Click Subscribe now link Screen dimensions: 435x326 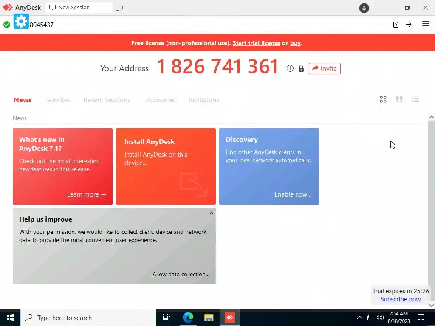pyautogui.click(x=401, y=299)
